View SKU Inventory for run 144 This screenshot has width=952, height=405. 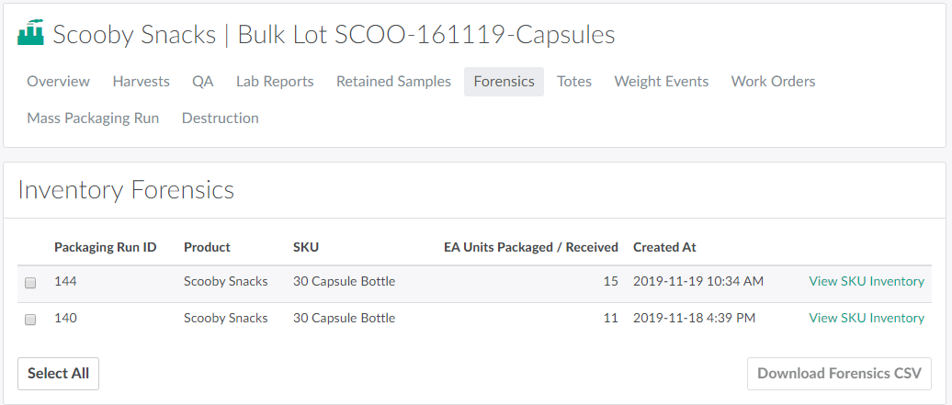click(867, 282)
